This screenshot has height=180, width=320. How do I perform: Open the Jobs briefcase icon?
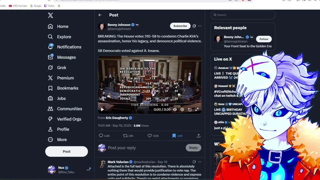50,98
